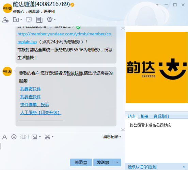The height and width of the screenshot is (170, 188).
Task: Click the underlined 韵达快递 text in message
Action: point(75,73)
